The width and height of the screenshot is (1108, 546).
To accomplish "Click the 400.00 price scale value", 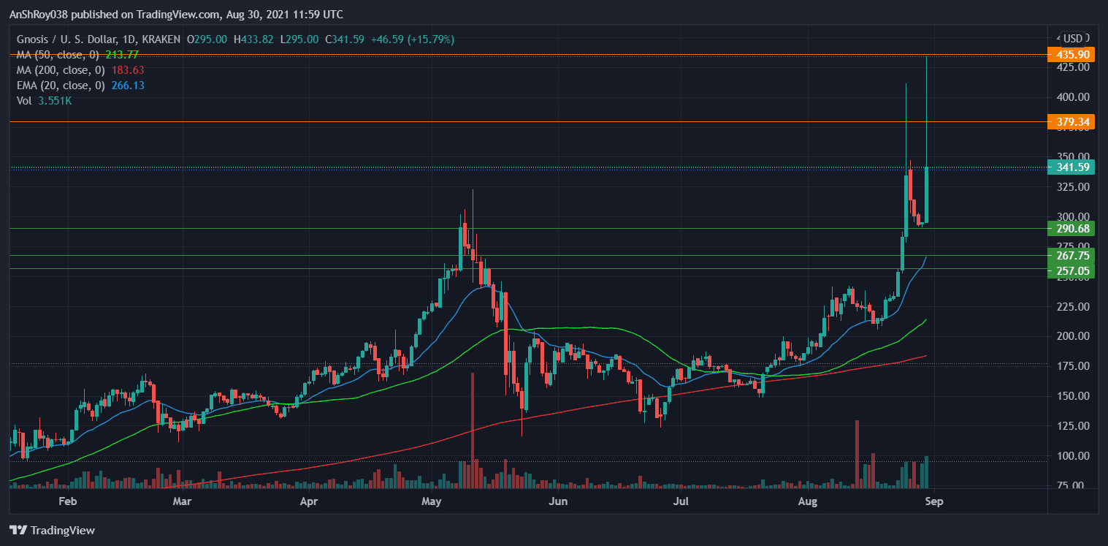I will point(1073,96).
